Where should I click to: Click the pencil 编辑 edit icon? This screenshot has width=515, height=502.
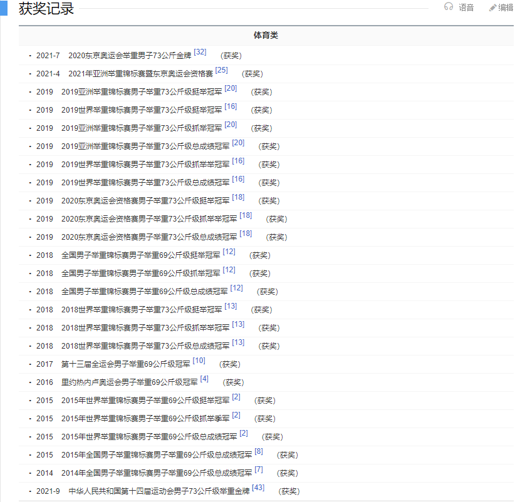492,8
